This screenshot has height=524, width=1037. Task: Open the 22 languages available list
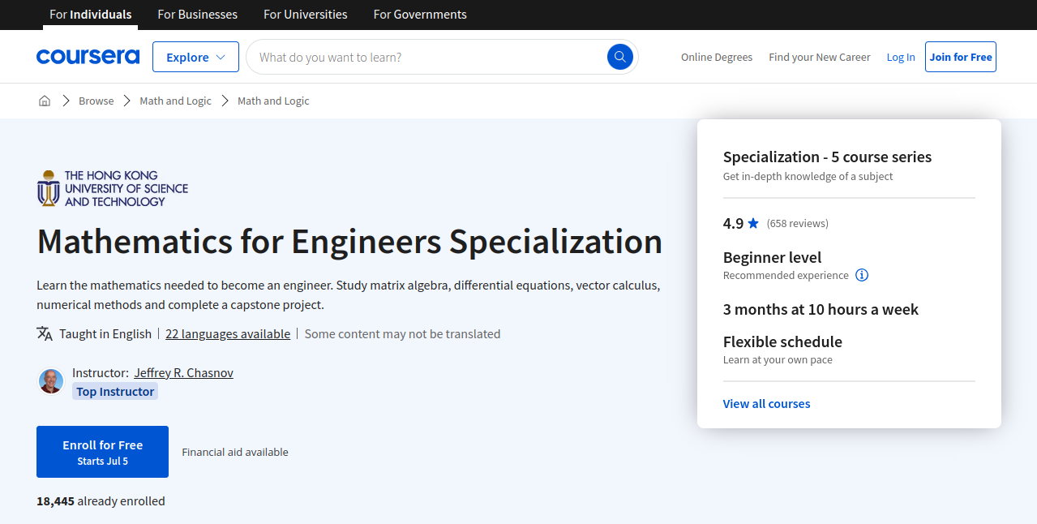[228, 333]
